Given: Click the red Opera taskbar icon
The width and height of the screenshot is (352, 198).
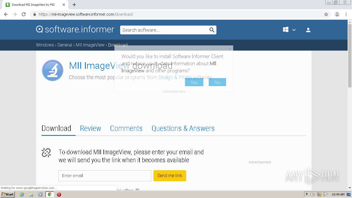Looking at the screenshot, I should tap(59, 194).
